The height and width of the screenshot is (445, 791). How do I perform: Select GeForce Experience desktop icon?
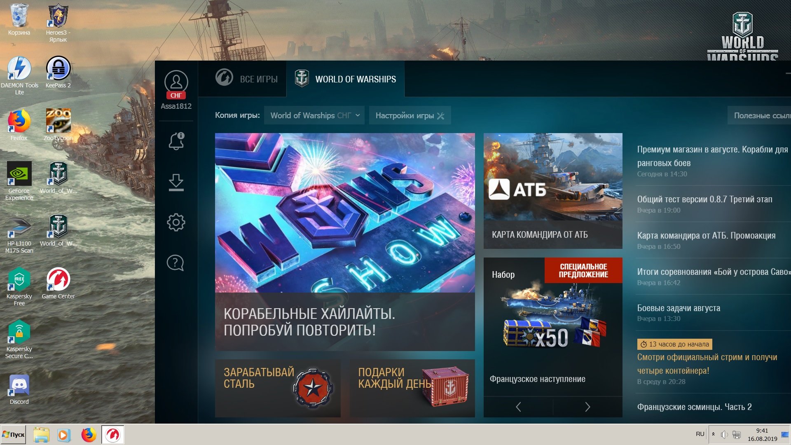tap(19, 181)
